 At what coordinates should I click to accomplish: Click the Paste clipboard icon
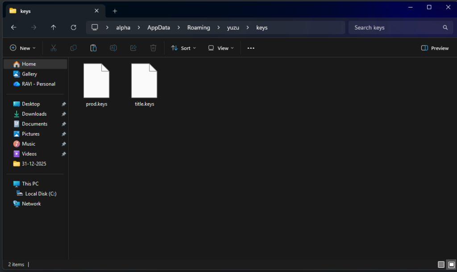pos(93,48)
